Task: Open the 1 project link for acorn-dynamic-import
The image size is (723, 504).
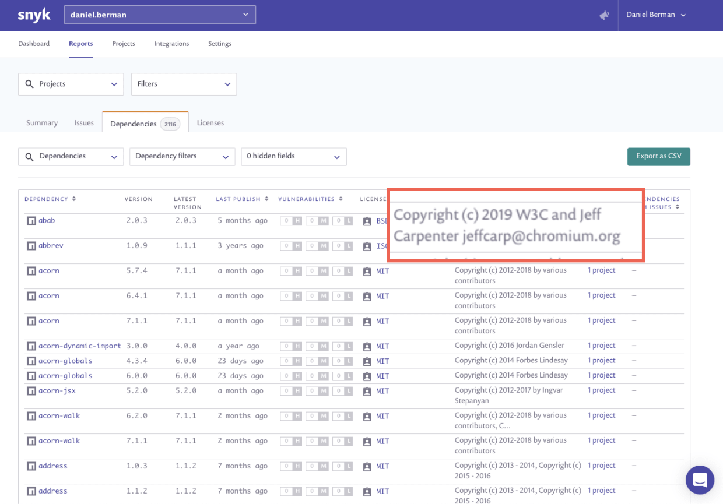Action: coord(602,346)
